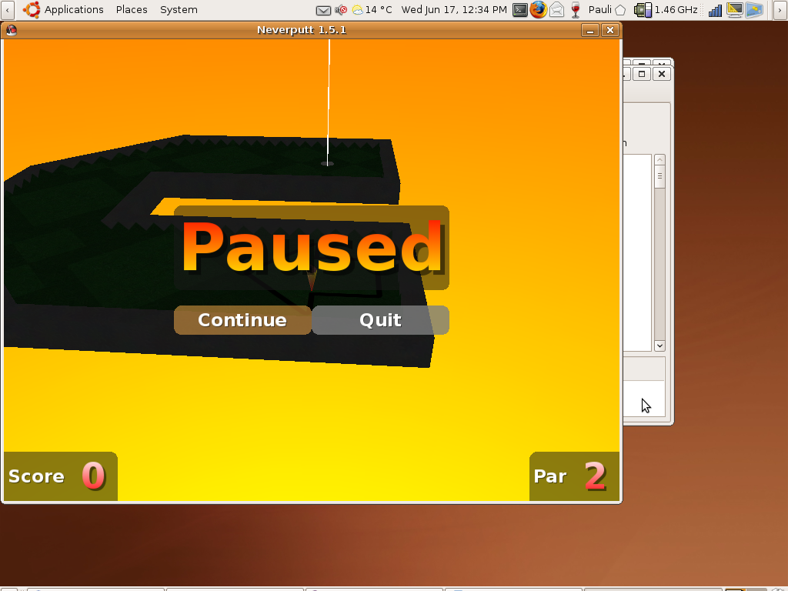Minimize the Neverputt 1.5.1 window
This screenshot has width=788, height=591.
point(590,30)
